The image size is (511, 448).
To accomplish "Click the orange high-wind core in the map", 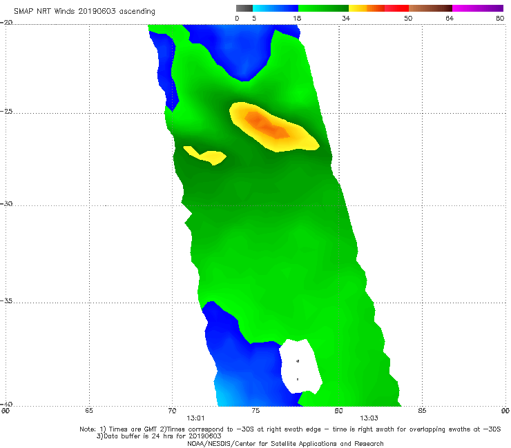I will tap(267, 125).
